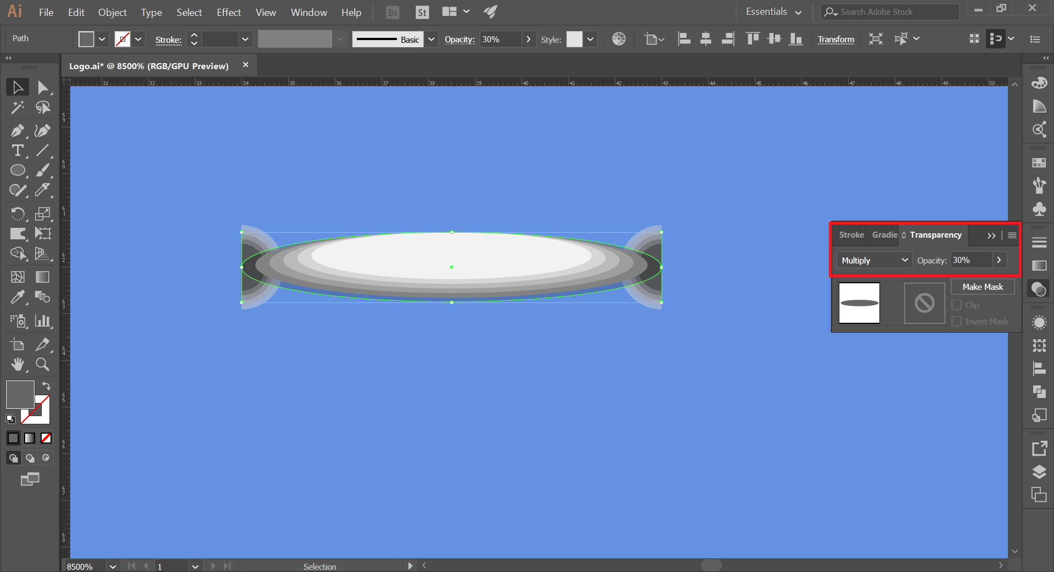Screen dimensions: 1054x572
Task: Set paint mode to Color
Action: (13, 438)
